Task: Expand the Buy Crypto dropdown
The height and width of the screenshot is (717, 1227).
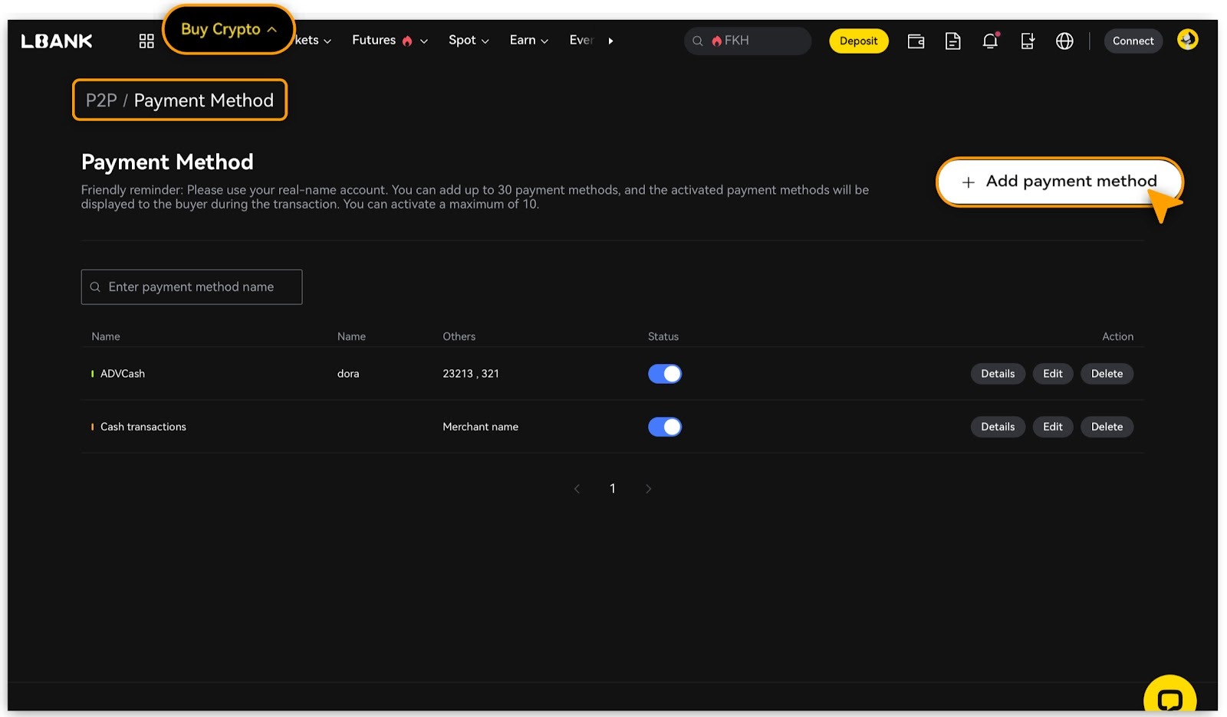Action: [x=229, y=30]
